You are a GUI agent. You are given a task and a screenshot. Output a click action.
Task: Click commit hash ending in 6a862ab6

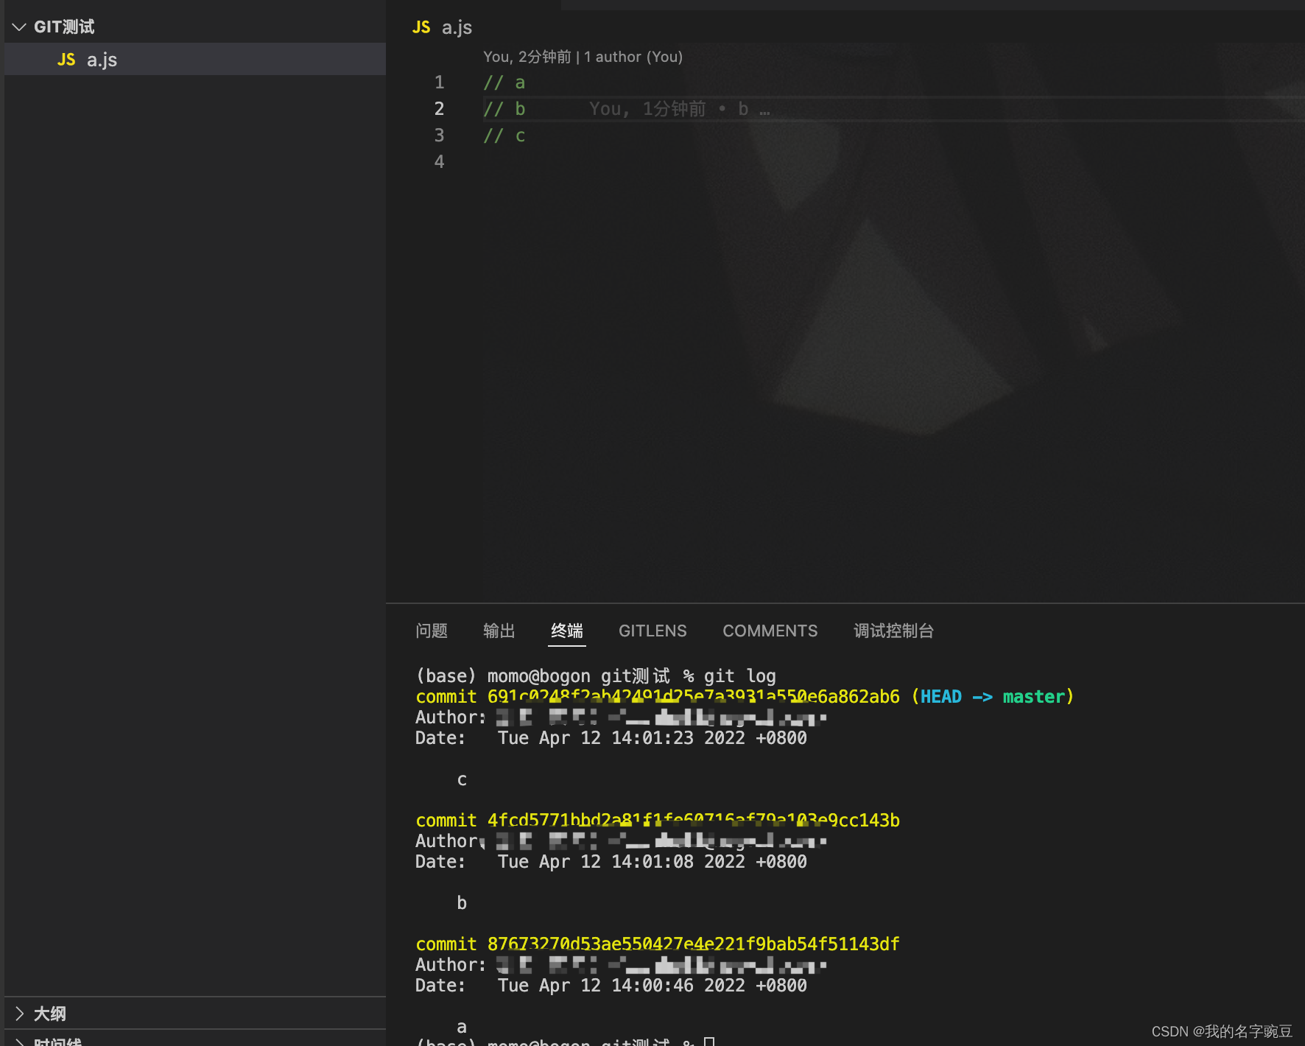coord(693,697)
